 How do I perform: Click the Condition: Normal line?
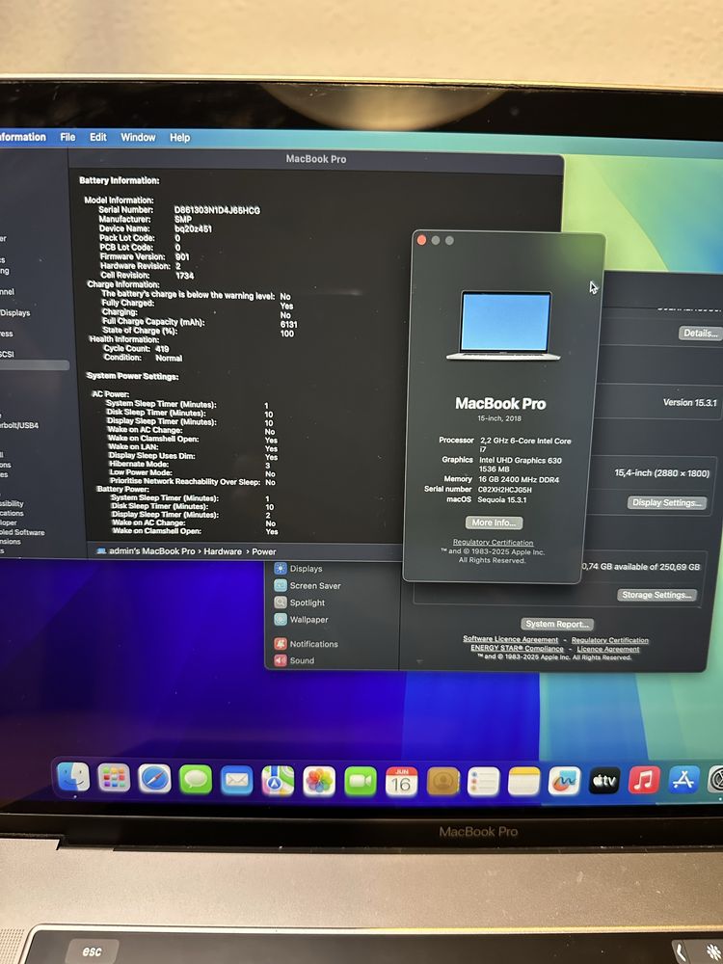(143, 358)
